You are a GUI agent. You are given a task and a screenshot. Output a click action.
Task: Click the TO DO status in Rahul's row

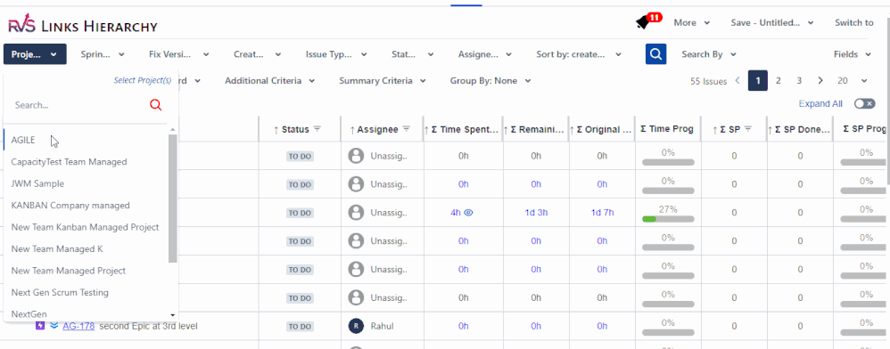coord(300,327)
